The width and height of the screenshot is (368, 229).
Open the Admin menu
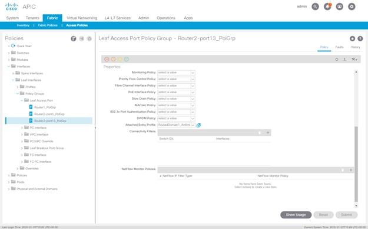pyautogui.click(x=144, y=18)
